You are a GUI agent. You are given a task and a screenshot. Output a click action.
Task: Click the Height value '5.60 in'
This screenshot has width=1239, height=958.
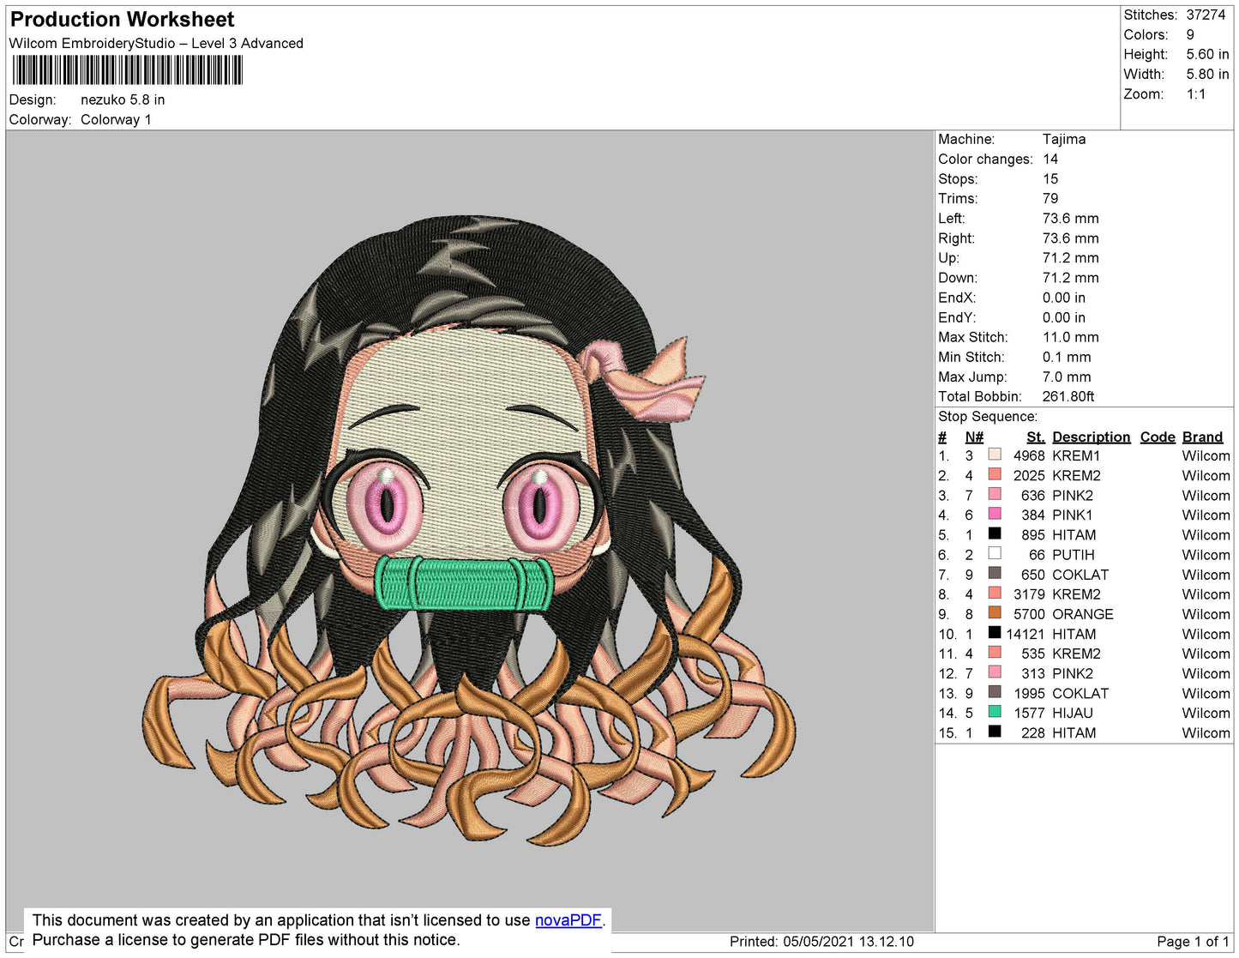pos(1207,55)
